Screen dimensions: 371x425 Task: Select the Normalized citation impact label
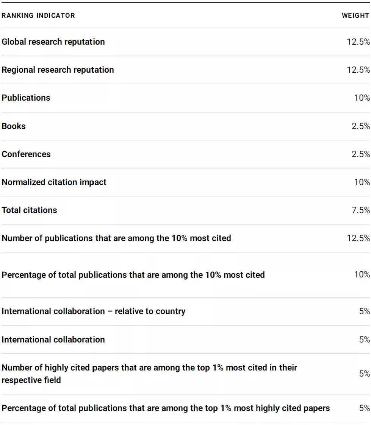(x=54, y=182)
